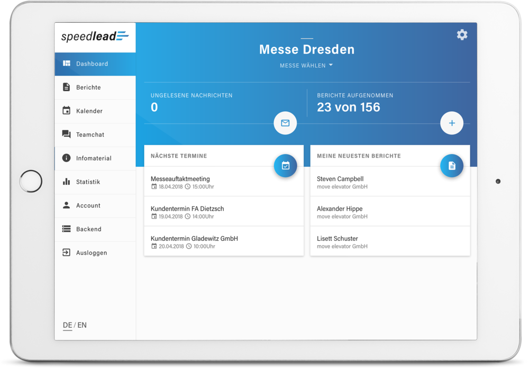Click the Teamchat speech bubble icon
The width and height of the screenshot is (529, 368).
pyautogui.click(x=67, y=134)
